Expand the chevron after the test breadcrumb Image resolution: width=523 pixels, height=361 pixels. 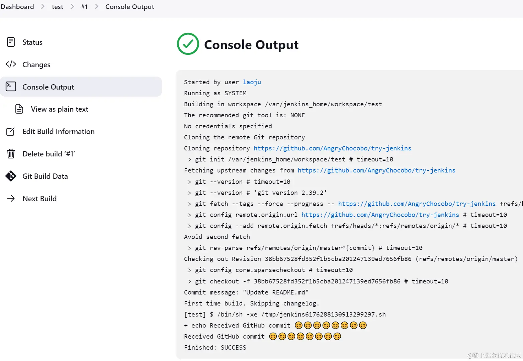tap(72, 7)
